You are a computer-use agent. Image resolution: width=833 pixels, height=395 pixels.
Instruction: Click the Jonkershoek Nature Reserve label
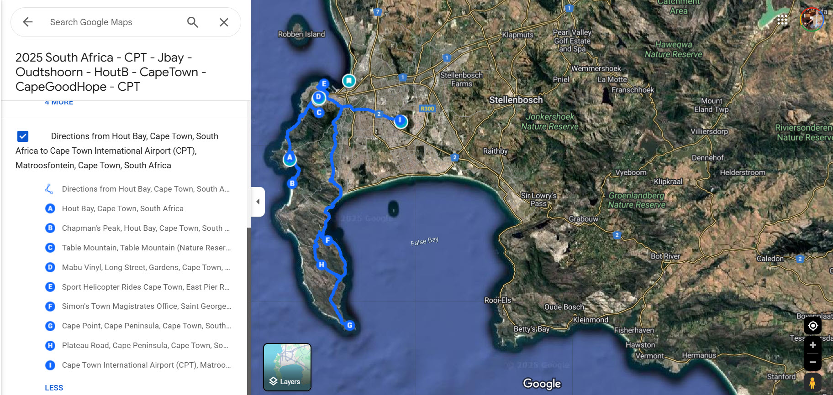coord(550,121)
